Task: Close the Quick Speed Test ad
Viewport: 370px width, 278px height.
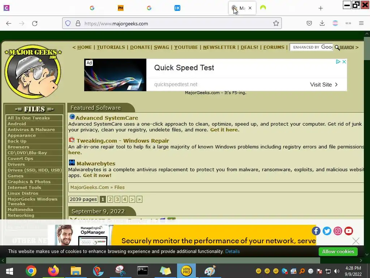Action: coord(344,62)
